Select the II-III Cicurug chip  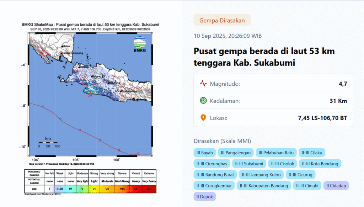[x=300, y=175]
